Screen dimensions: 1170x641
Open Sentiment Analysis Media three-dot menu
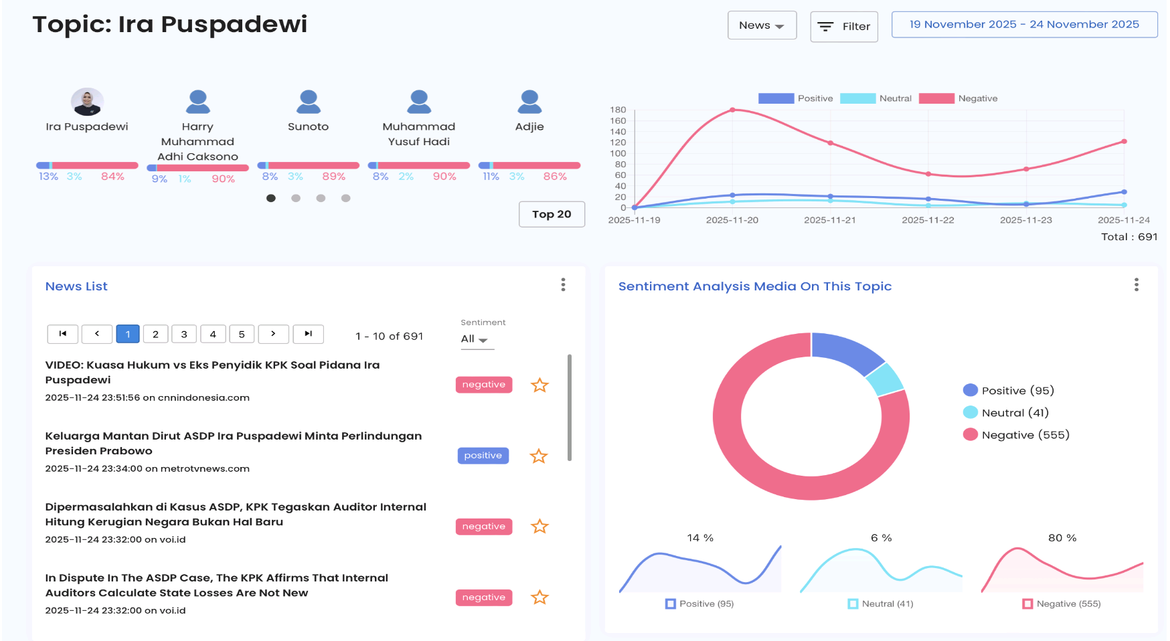(x=1136, y=285)
